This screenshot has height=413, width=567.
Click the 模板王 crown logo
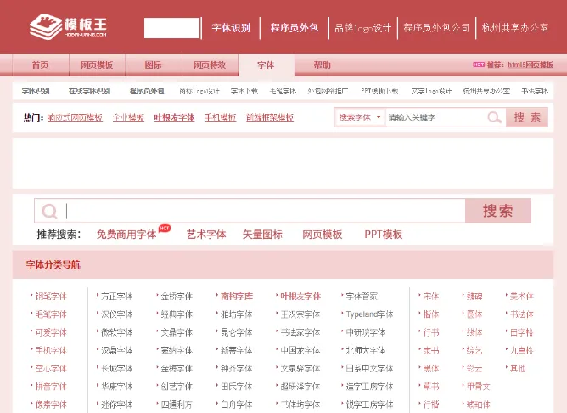(69, 26)
